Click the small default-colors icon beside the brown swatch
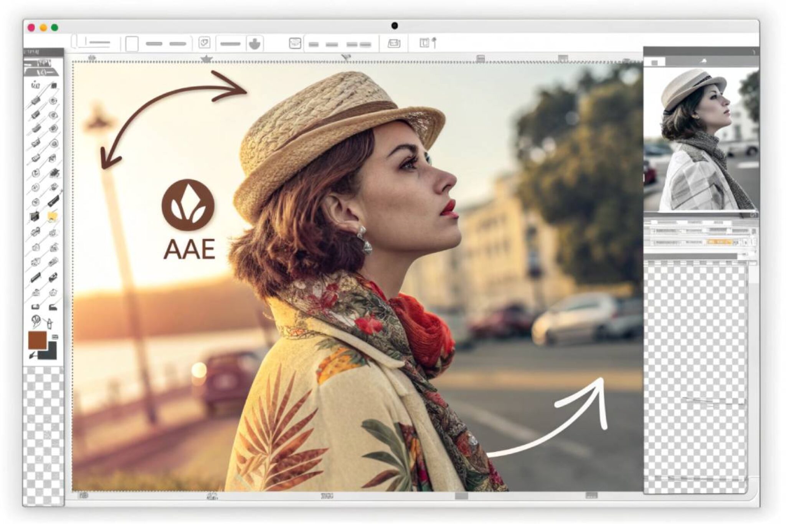Image resolution: width=786 pixels, height=524 pixels. 55,337
